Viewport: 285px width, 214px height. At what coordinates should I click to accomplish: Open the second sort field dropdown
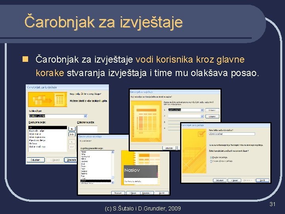202,116
